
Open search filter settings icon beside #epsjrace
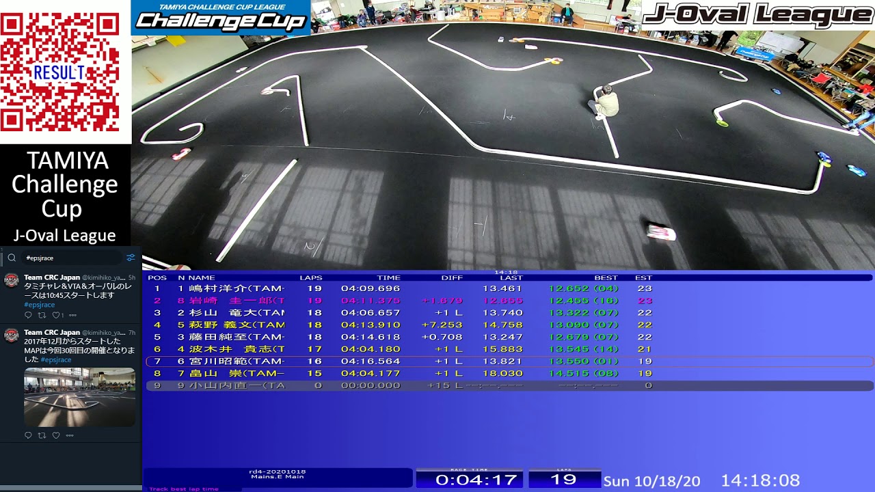click(x=131, y=258)
